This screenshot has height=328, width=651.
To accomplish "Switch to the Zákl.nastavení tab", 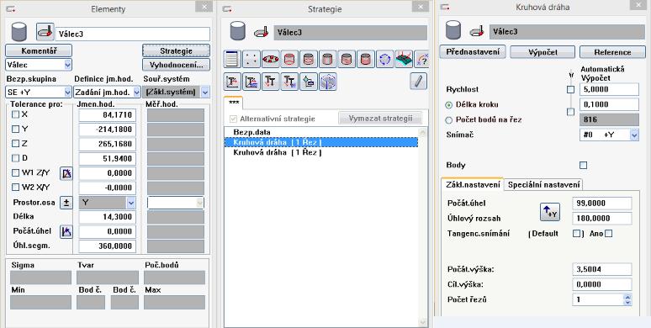I will point(473,185).
